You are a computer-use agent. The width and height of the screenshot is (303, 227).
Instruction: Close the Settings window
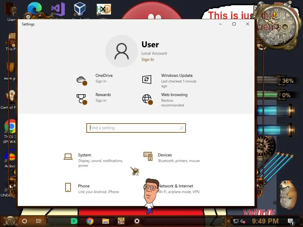click(x=248, y=24)
